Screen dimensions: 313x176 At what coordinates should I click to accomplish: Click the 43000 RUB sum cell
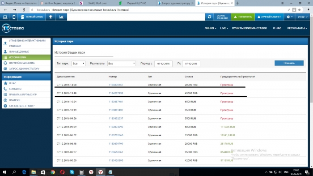click(191, 93)
